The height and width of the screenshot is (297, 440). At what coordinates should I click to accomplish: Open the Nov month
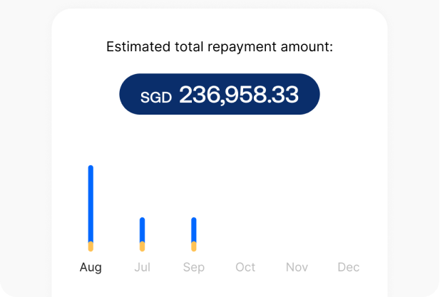297,268
